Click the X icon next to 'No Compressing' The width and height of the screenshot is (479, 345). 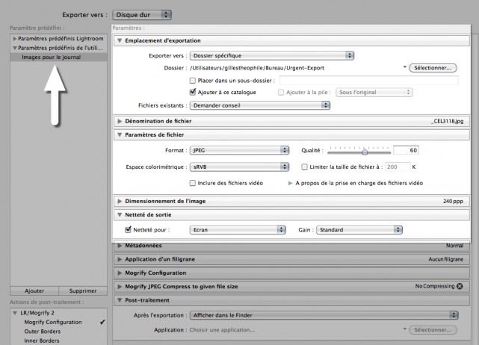460,286
